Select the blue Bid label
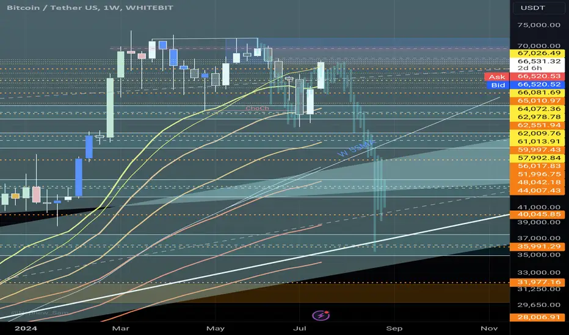This screenshot has width=569, height=335. [x=498, y=85]
